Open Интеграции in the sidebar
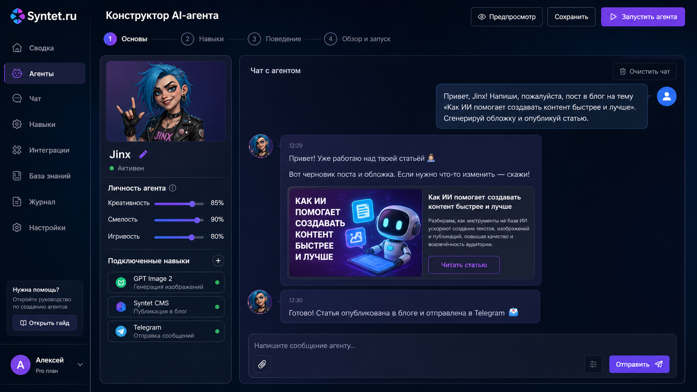Screen dimensions: 697x392 pyautogui.click(x=45, y=150)
